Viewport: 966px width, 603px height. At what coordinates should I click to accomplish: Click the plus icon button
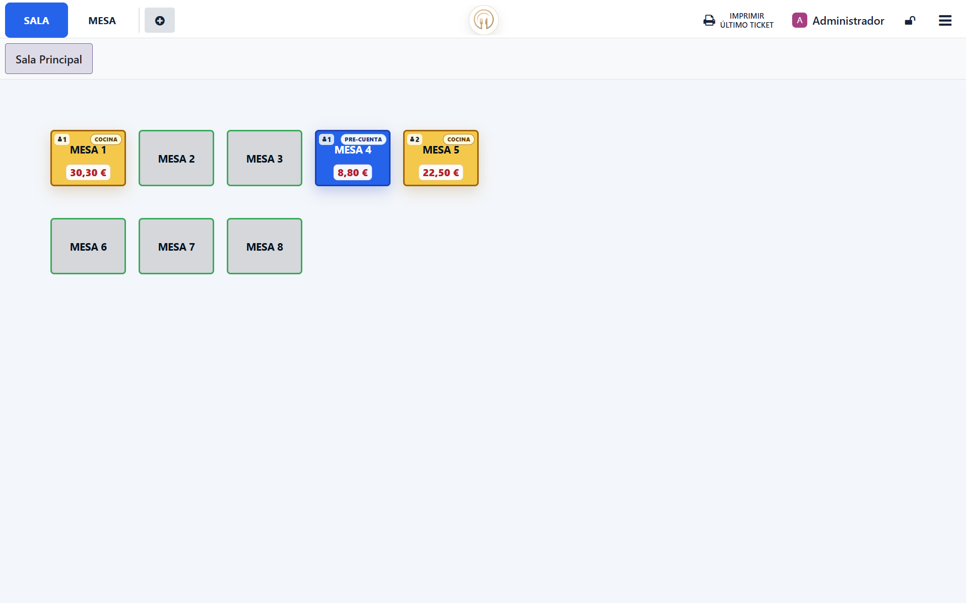point(160,21)
